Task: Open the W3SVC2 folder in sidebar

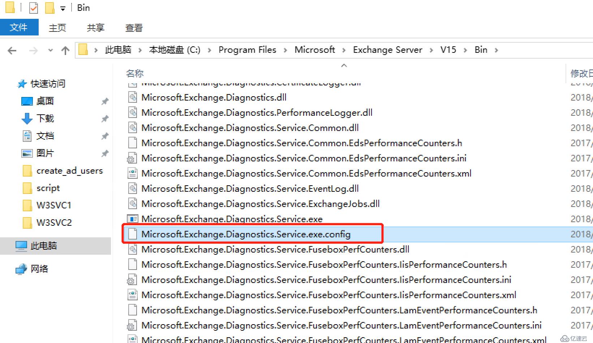Action: 53,223
